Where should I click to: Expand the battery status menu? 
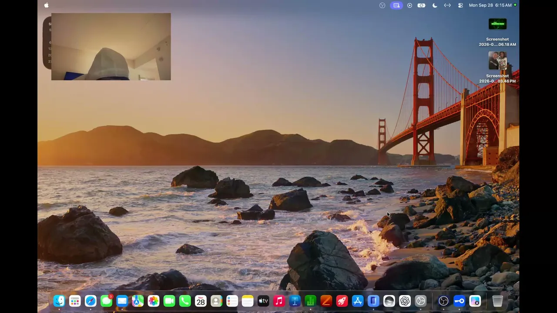pyautogui.click(x=421, y=5)
